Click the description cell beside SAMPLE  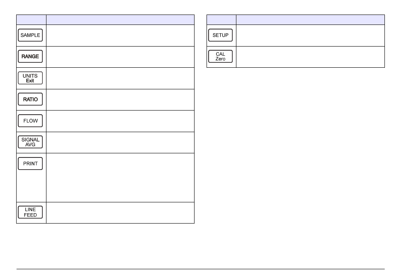pos(120,35)
